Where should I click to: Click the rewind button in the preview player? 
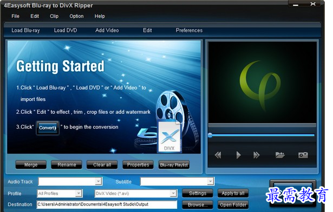(x=218, y=155)
